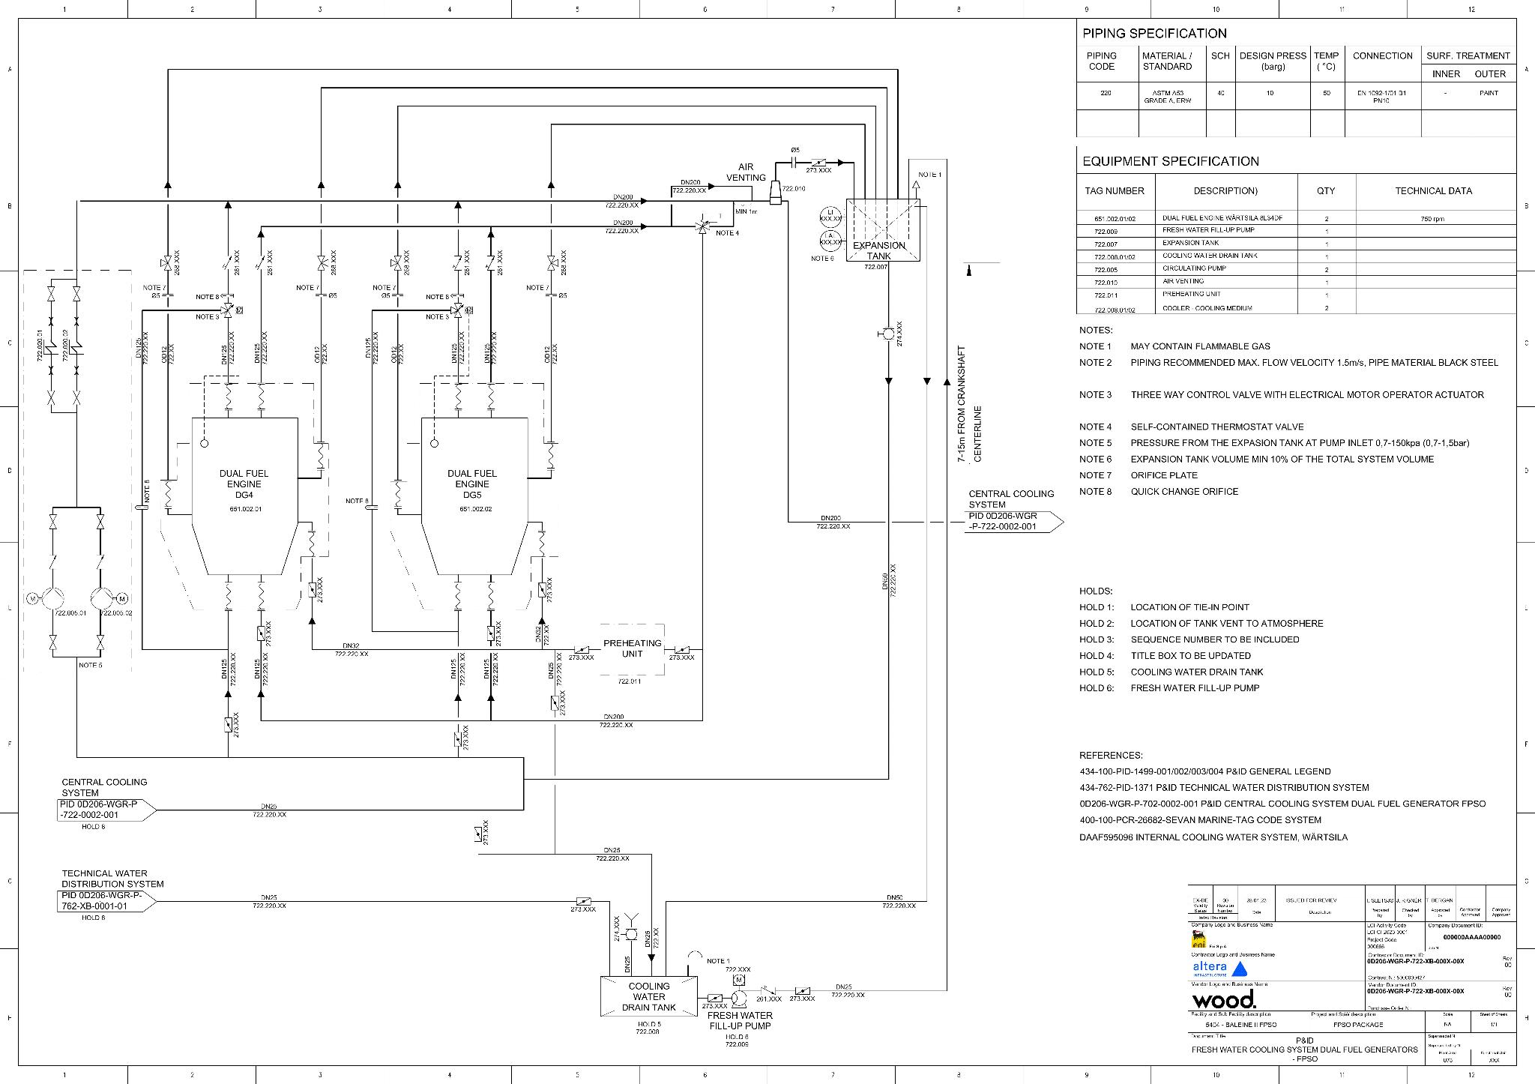The width and height of the screenshot is (1535, 1084).
Task: Select cooler symbol 722.020.02
Action: (x=76, y=348)
